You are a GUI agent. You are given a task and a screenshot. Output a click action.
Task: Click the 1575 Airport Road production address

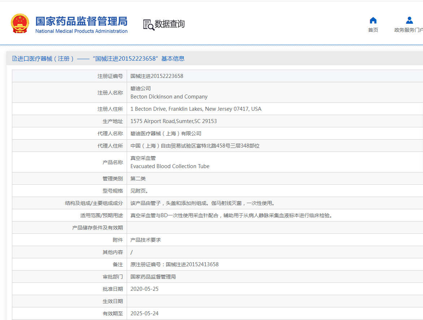point(174,121)
